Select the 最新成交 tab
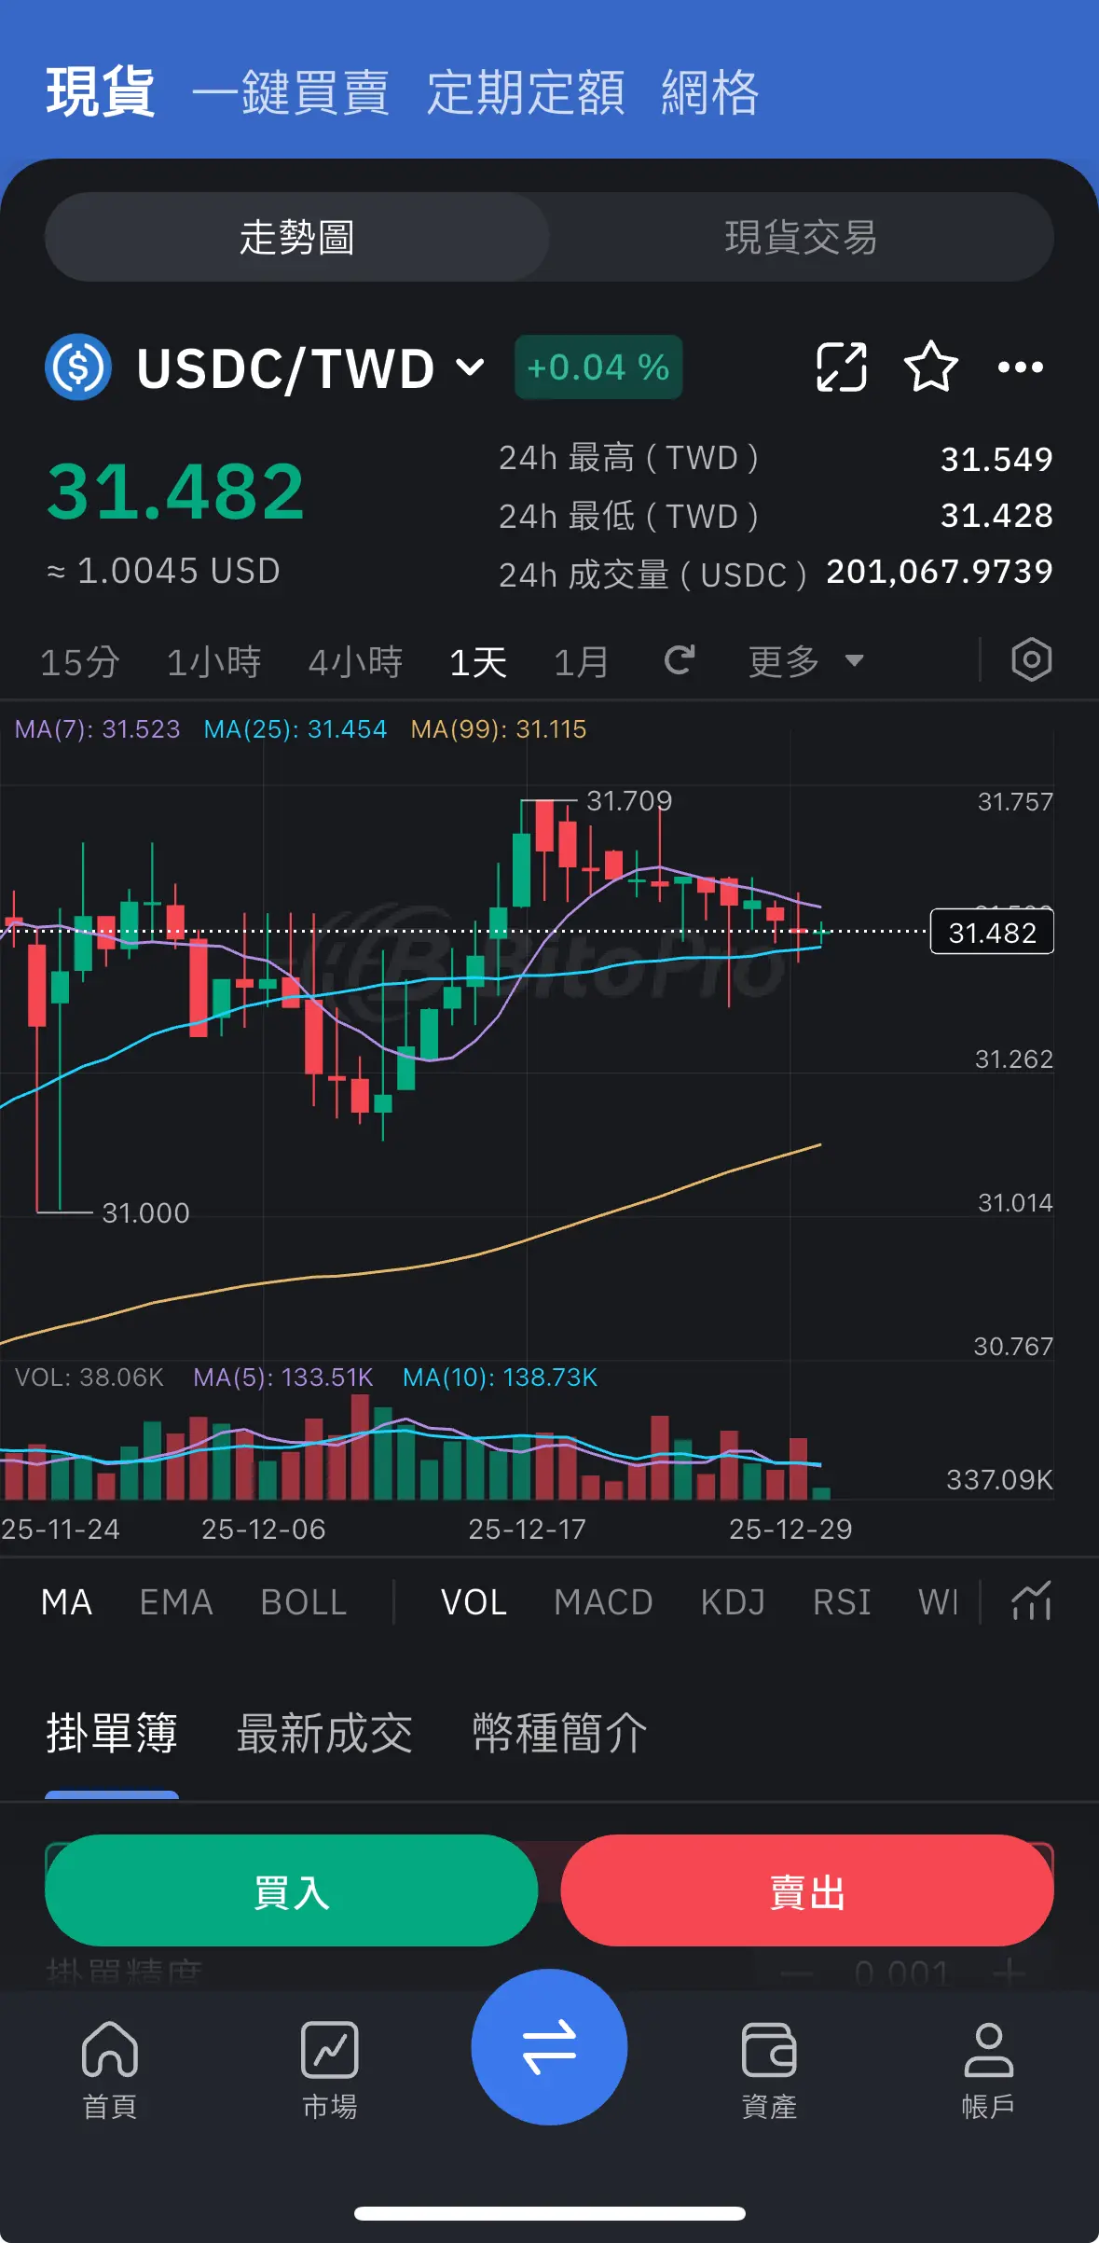 pyautogui.click(x=324, y=1734)
